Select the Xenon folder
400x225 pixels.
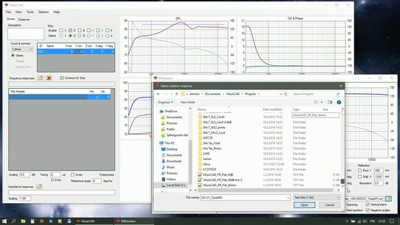coord(205,159)
